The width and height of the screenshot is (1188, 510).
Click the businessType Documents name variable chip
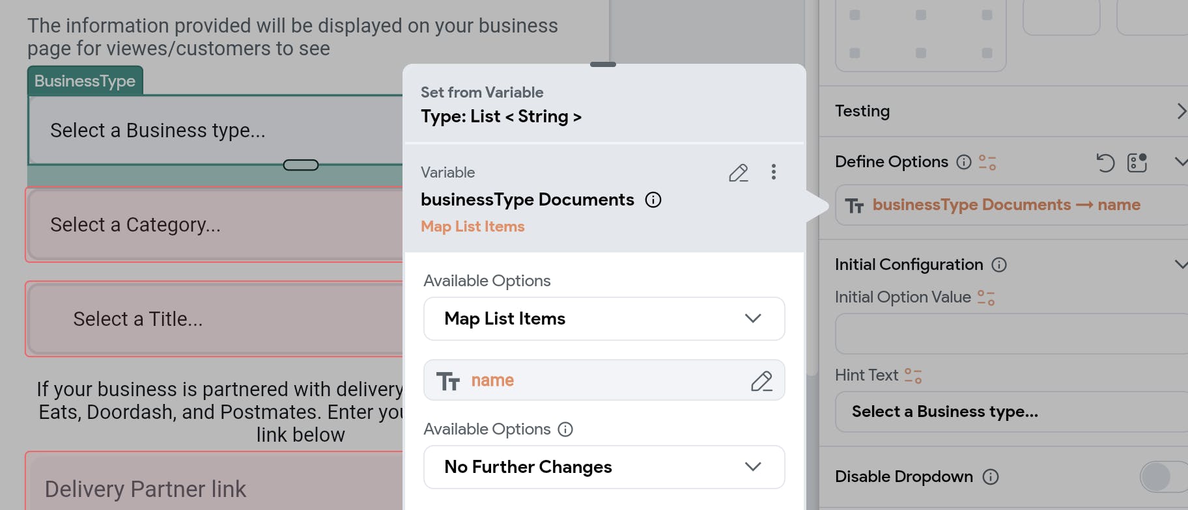click(x=1006, y=205)
